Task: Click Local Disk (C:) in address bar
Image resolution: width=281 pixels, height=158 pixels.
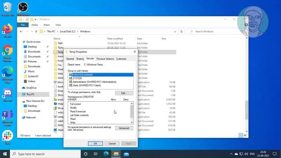Action: [x=68, y=32]
